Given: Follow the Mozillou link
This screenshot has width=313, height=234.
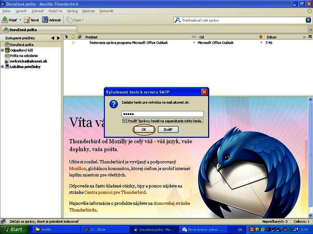Looking at the screenshot, I should pos(78,168).
